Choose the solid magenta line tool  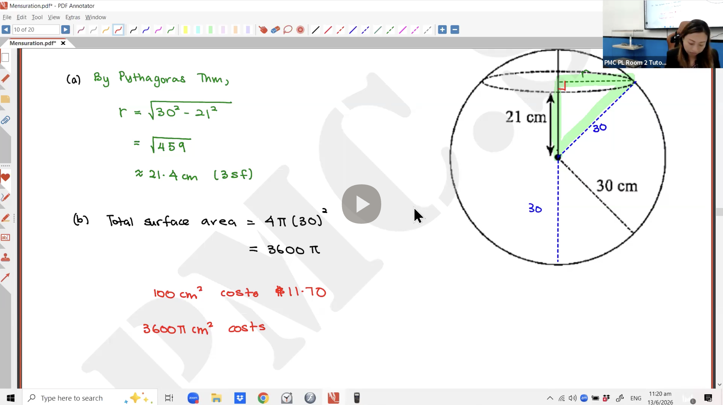pos(402,30)
